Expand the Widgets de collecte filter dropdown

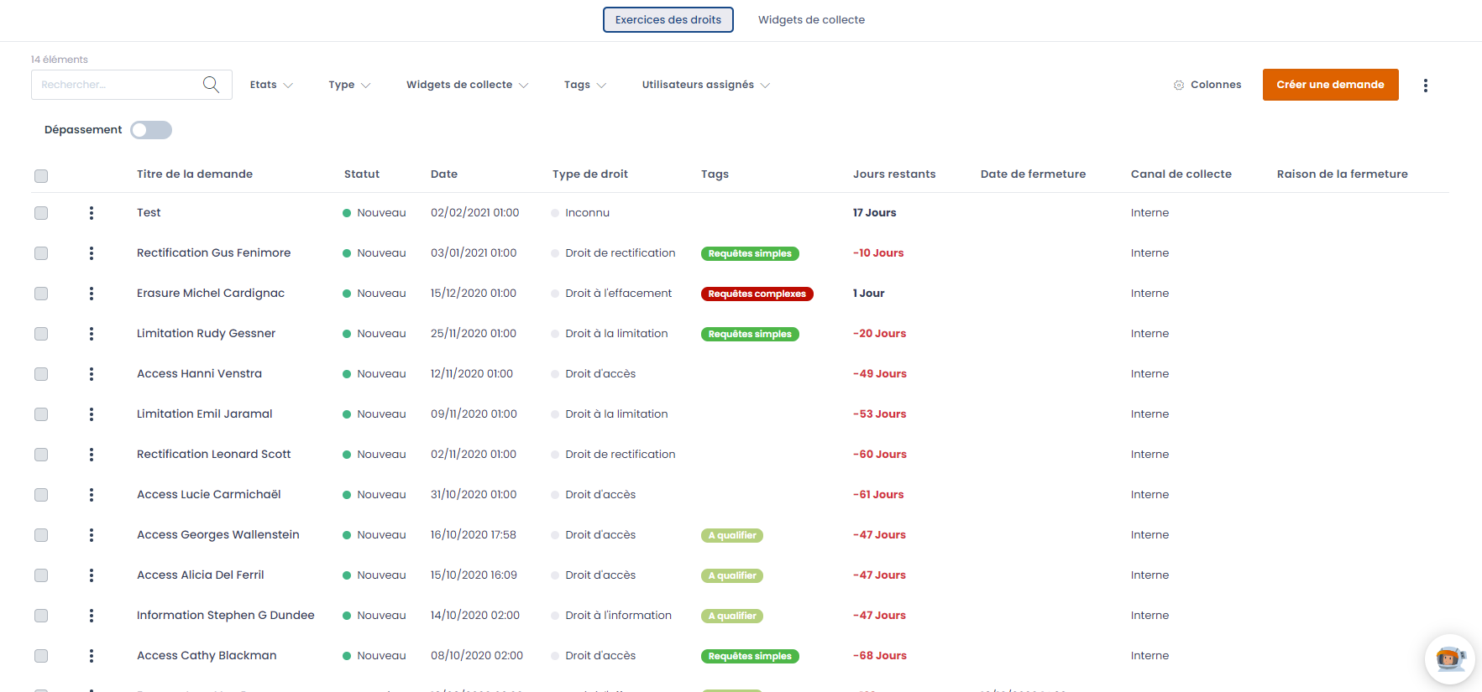coord(467,85)
